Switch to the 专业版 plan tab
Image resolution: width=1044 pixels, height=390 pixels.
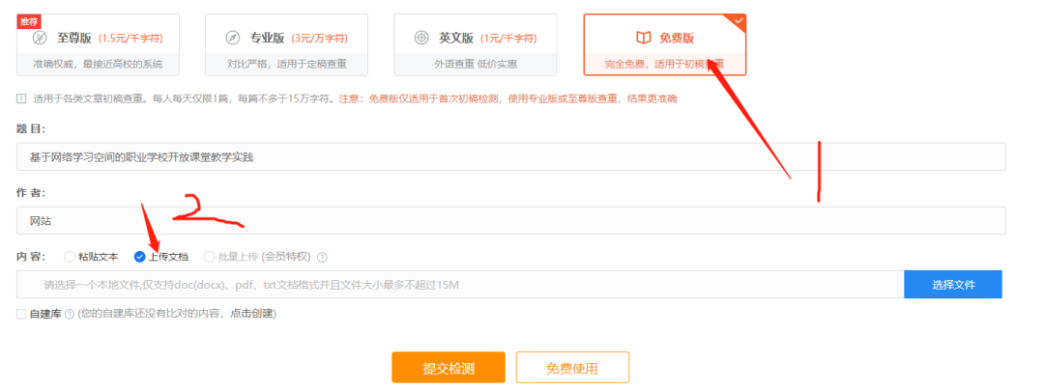[x=286, y=44]
